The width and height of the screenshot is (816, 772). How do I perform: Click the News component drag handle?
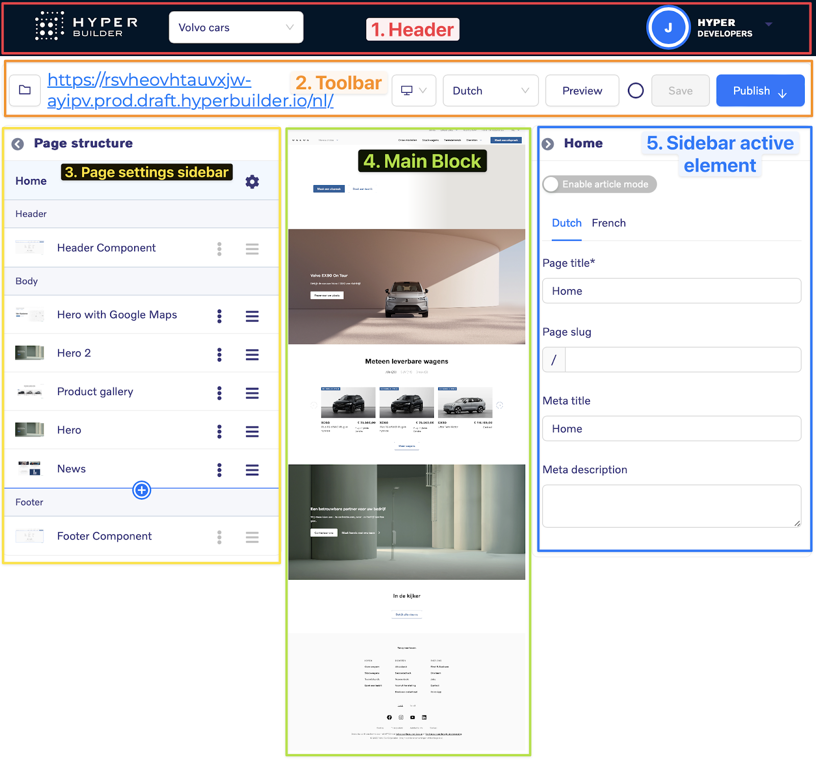pyautogui.click(x=252, y=470)
